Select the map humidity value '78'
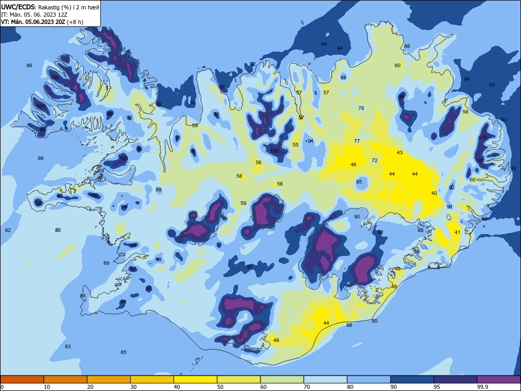The image size is (521, 391). pyautogui.click(x=361, y=108)
